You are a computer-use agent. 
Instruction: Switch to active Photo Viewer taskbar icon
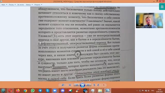[x=108, y=90]
